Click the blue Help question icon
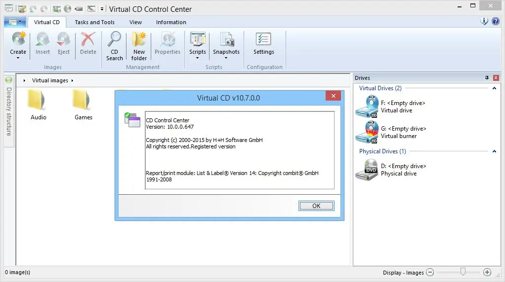This screenshot has height=282, width=505. 496,22
